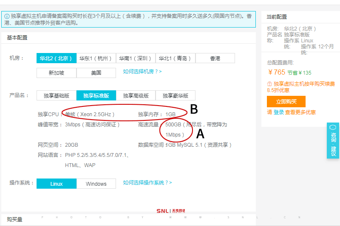Image resolution: width=340 pixels, height=226 pixels.
Task: Select the 华北1（青岛）region
Action: point(175,59)
